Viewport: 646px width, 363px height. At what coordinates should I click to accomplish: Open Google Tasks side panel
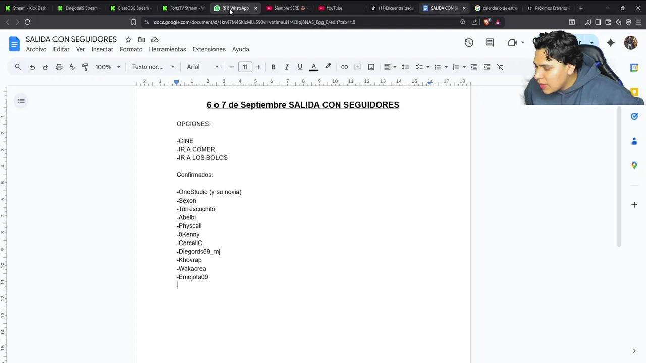[634, 116]
